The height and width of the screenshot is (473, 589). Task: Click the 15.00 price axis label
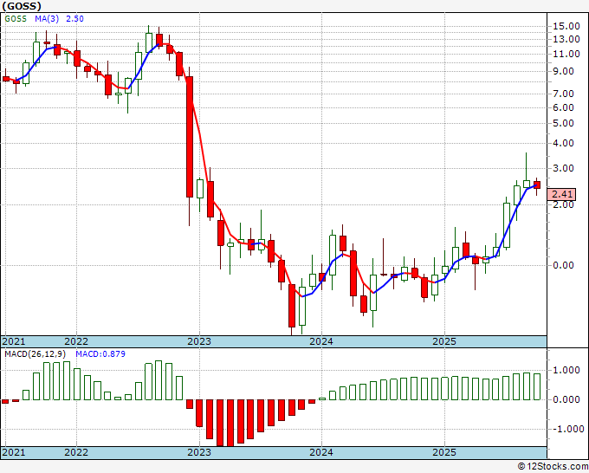566,26
